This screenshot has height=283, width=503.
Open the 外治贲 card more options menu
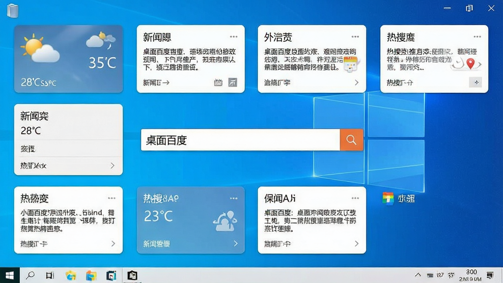[x=355, y=37]
